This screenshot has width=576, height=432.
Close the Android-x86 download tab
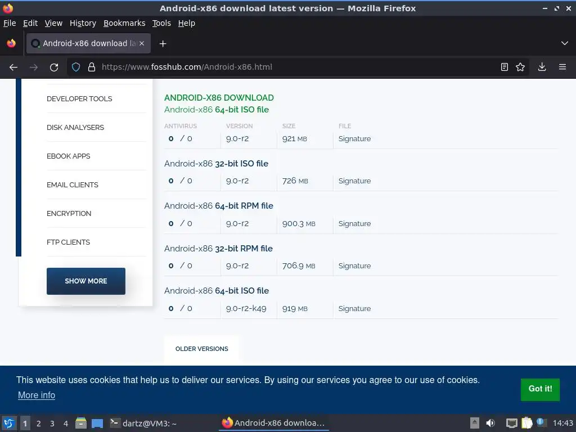[x=142, y=43]
